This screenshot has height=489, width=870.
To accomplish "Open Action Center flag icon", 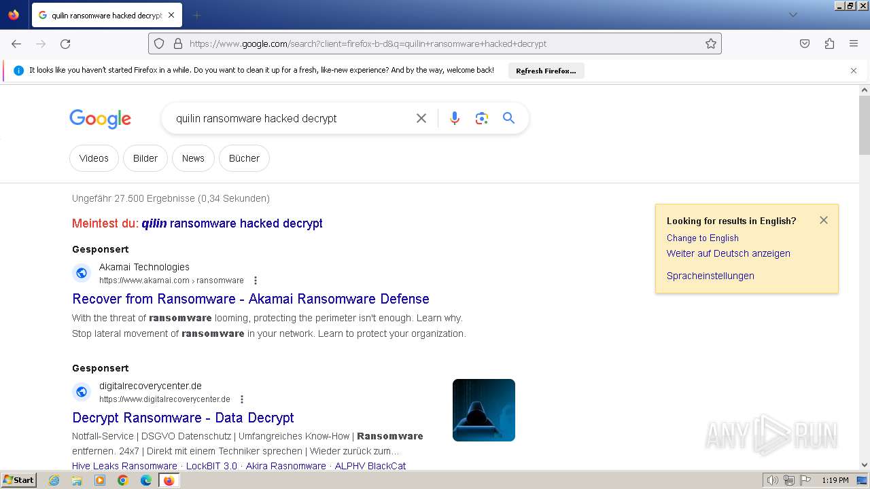I will pos(805,480).
